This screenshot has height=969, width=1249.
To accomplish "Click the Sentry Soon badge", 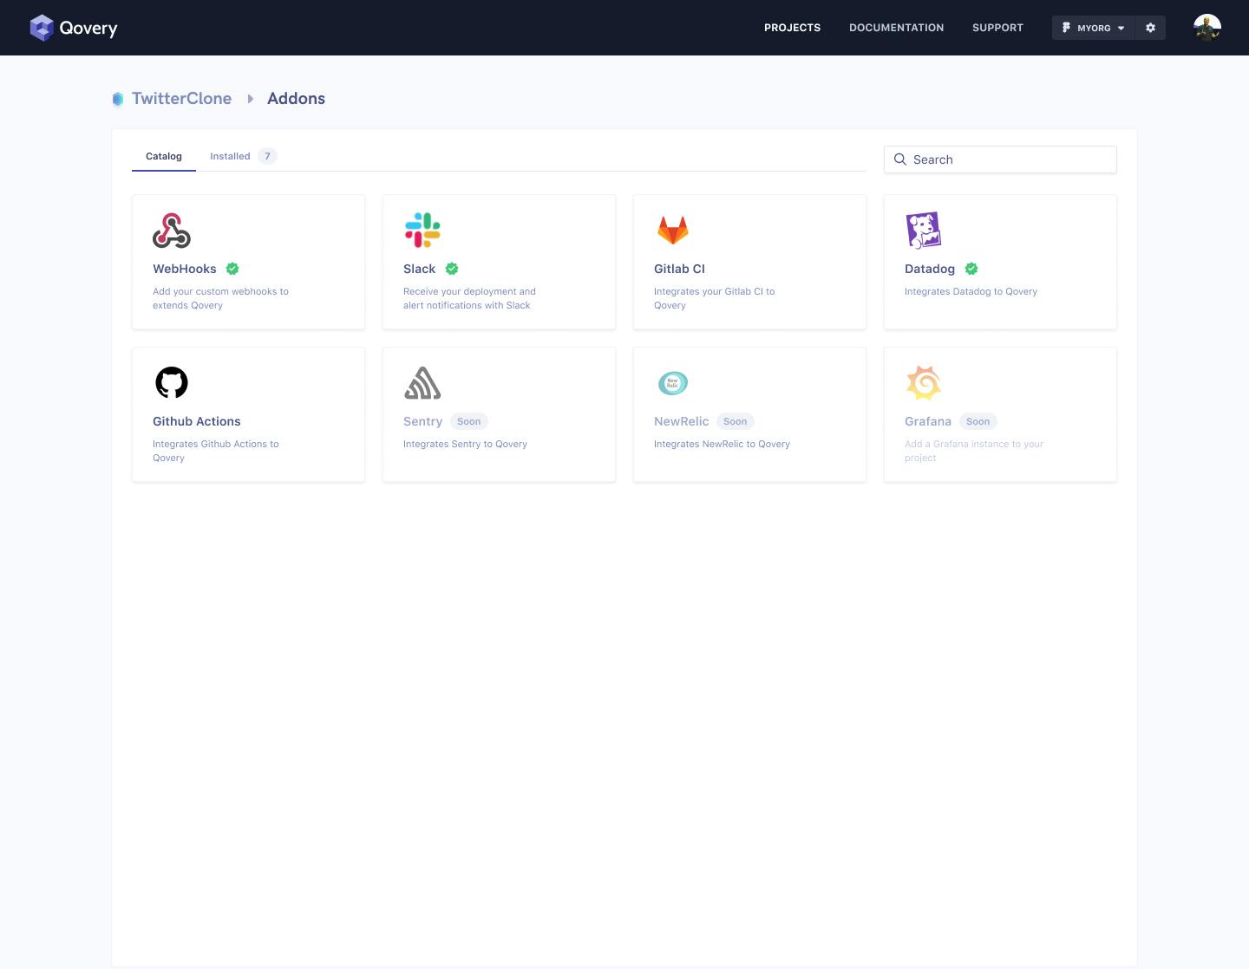I will (469, 421).
